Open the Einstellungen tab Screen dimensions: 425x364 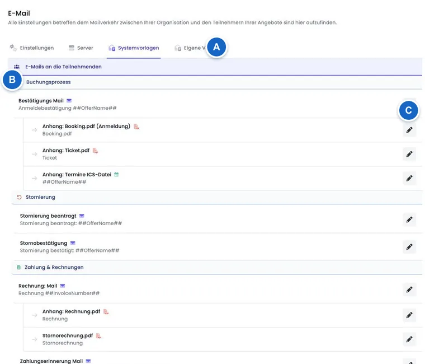pos(32,48)
